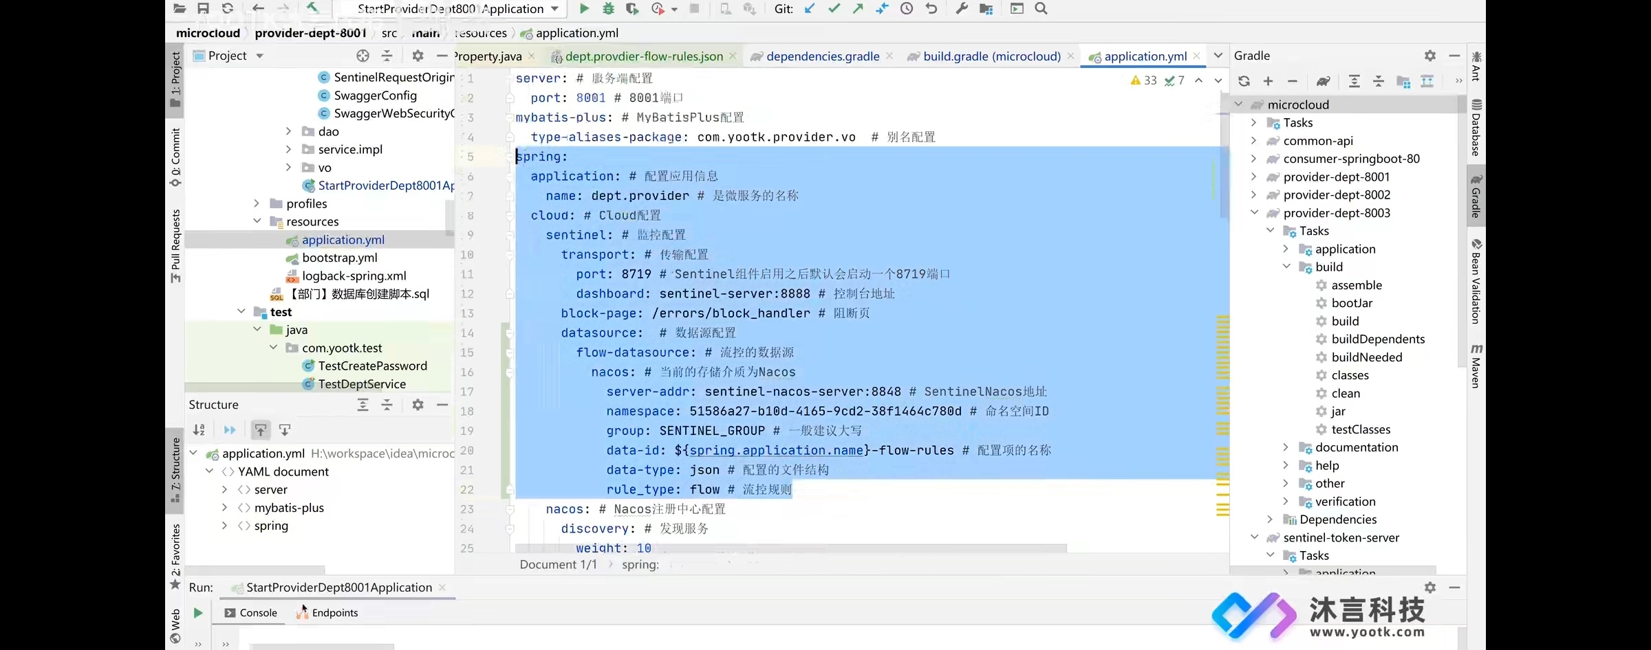Show Git history with clock icon
This screenshot has width=1651, height=650.
point(907,9)
